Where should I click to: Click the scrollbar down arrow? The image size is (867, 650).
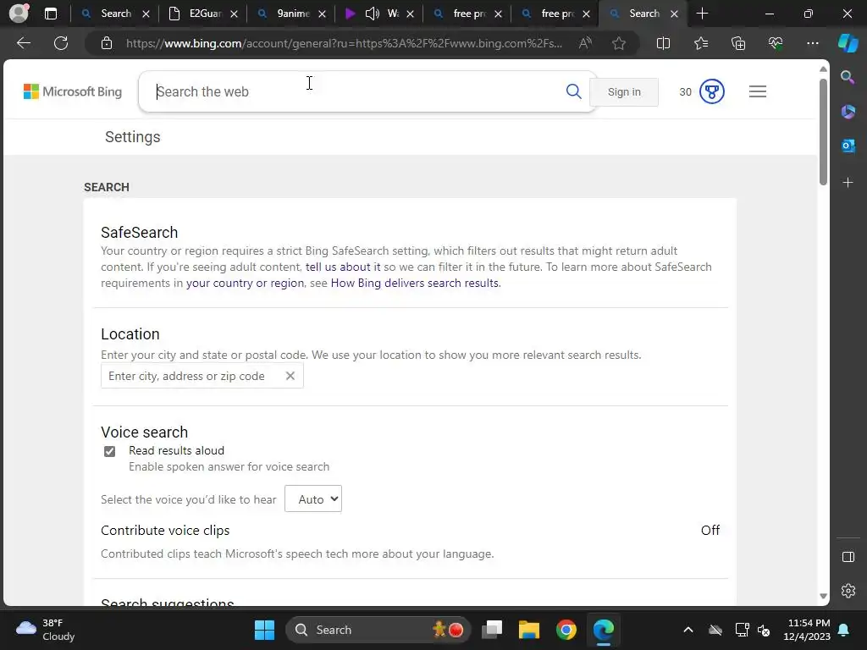[823, 597]
